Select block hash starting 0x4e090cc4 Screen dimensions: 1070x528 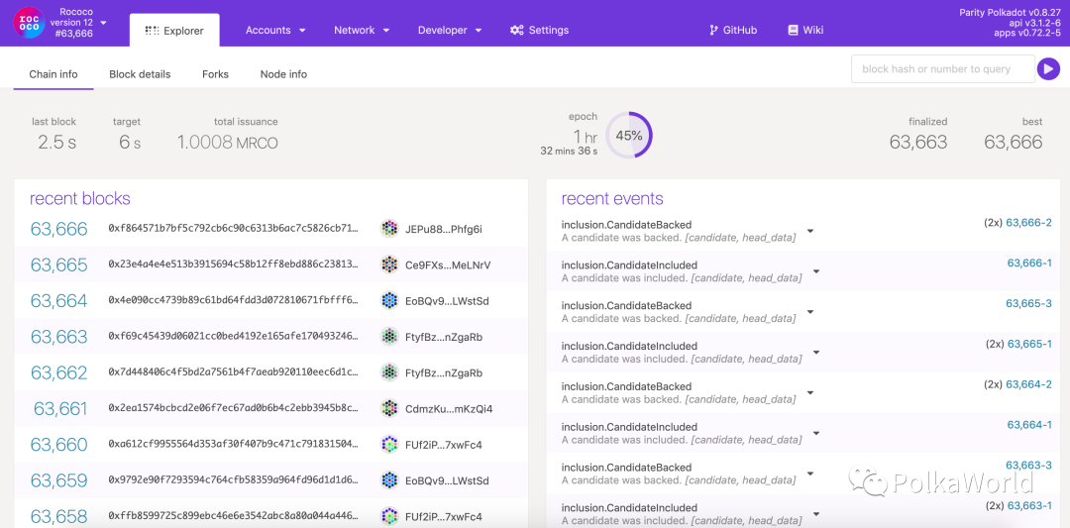point(233,300)
